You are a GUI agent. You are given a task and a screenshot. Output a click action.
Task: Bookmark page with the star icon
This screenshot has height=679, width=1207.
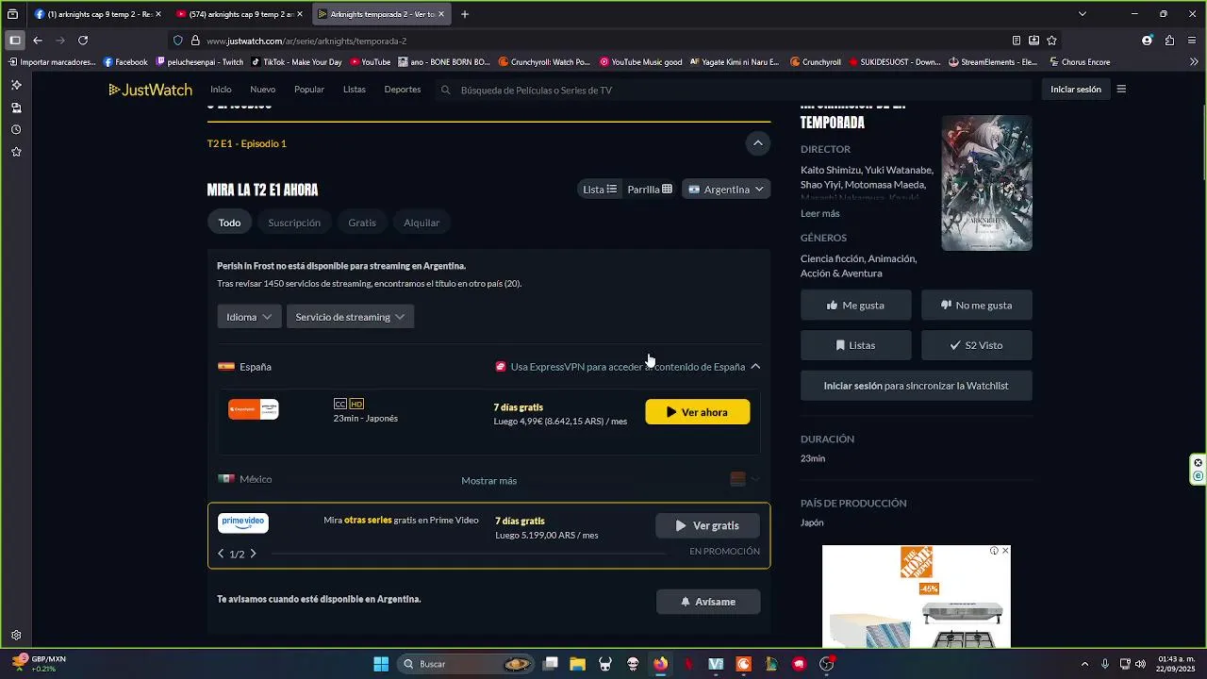pos(1051,41)
